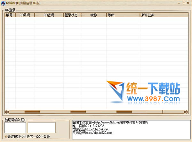This screenshot has width=192, height=142.
Task: Click the horizontal scrollbar thumb
Action: pos(86,112)
